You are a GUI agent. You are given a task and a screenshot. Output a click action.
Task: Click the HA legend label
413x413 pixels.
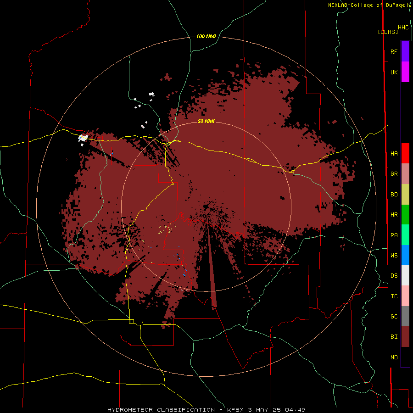pyautogui.click(x=394, y=154)
